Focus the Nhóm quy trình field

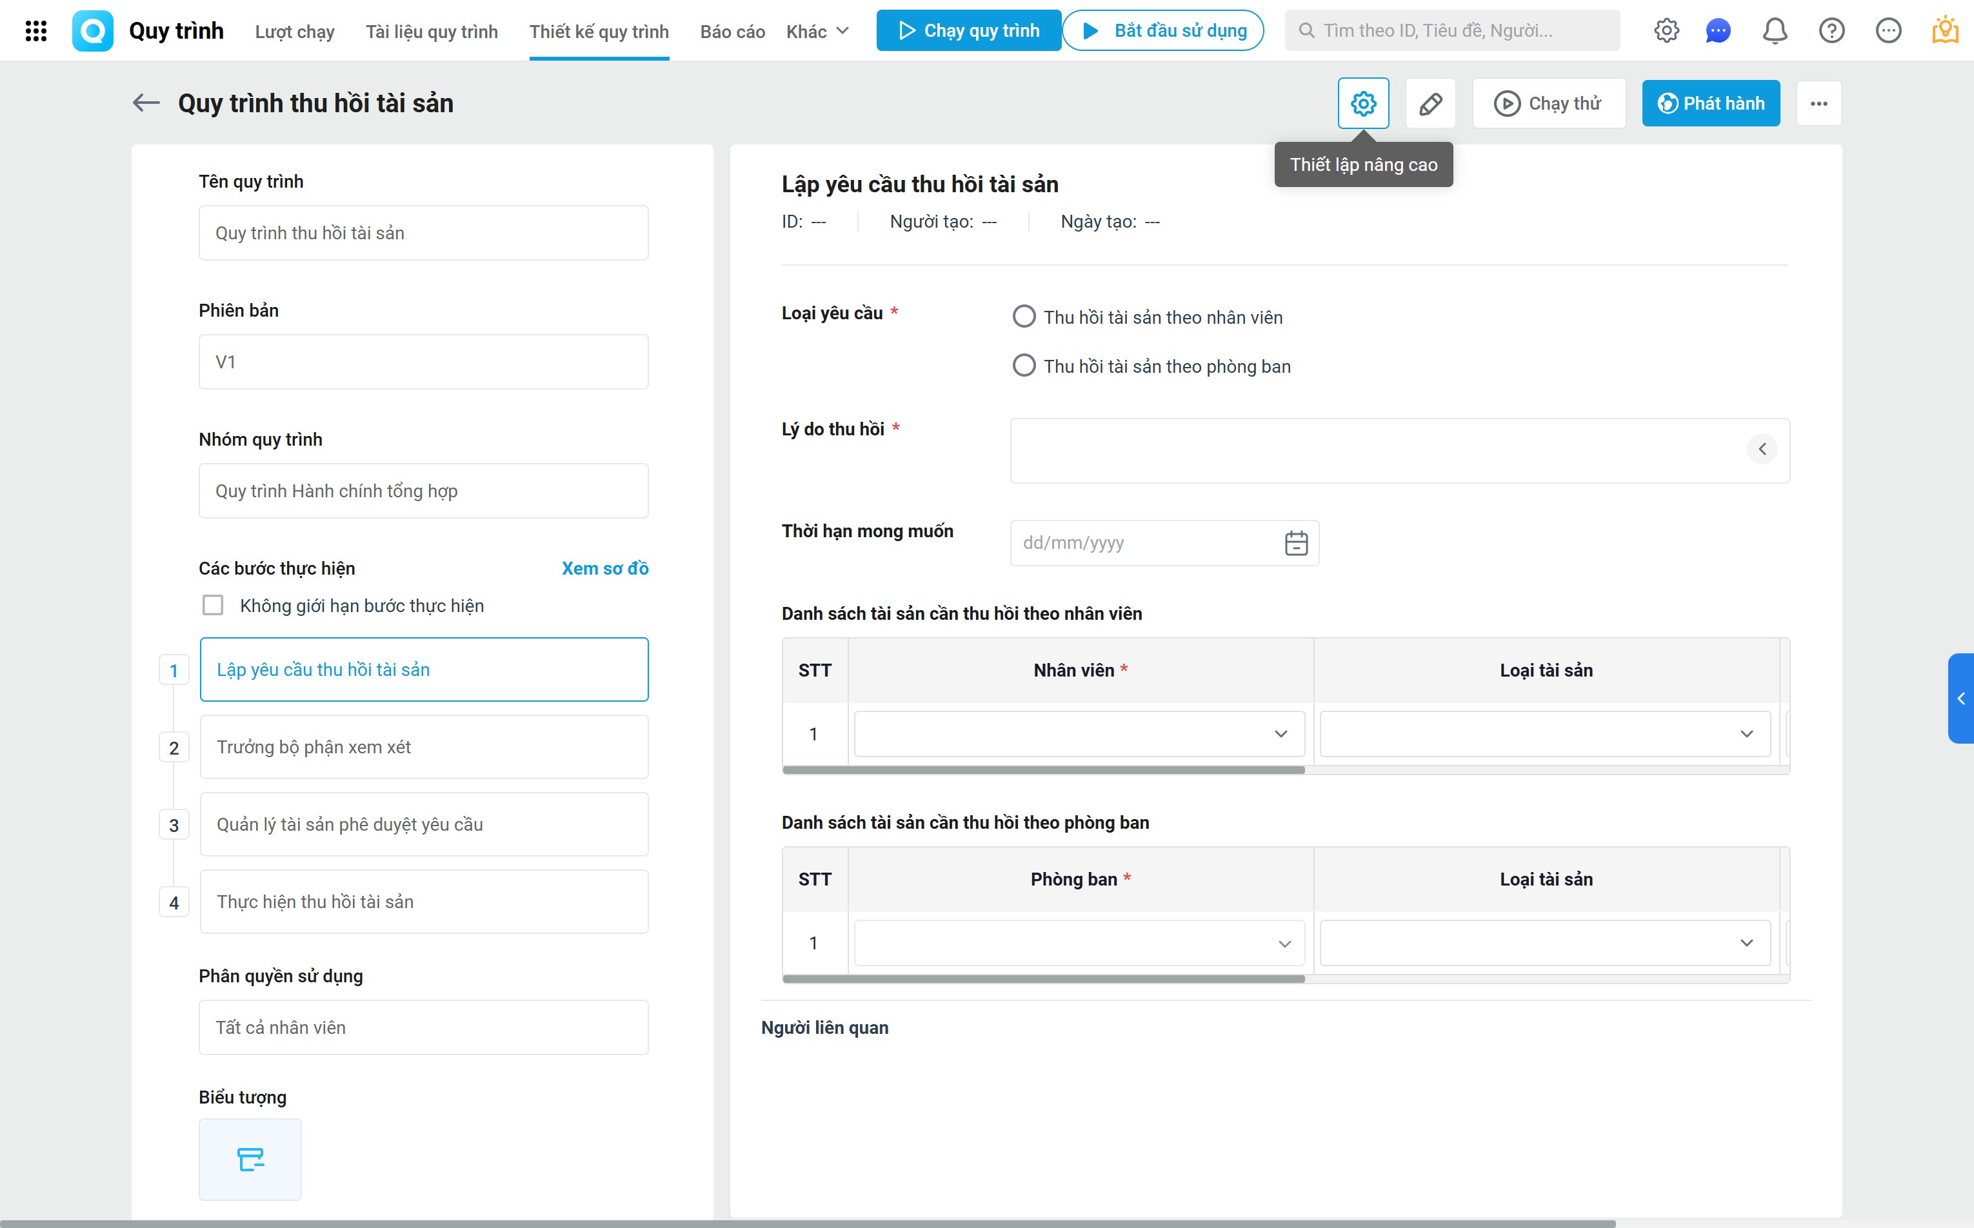pyautogui.click(x=423, y=491)
